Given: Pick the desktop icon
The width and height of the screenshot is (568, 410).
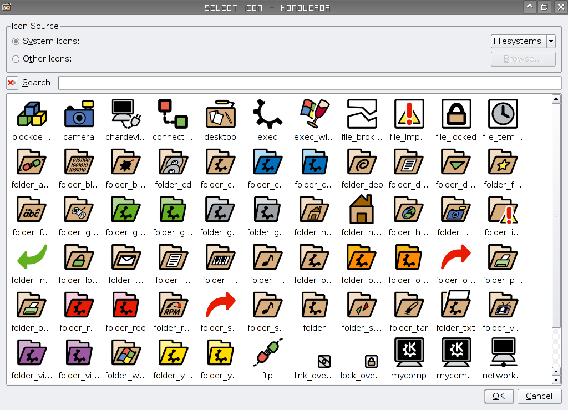Looking at the screenshot, I should [220, 114].
